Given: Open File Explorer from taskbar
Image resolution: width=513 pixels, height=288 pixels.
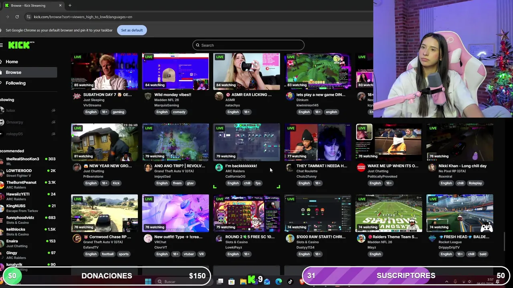Looking at the screenshot, I should tap(243, 282).
